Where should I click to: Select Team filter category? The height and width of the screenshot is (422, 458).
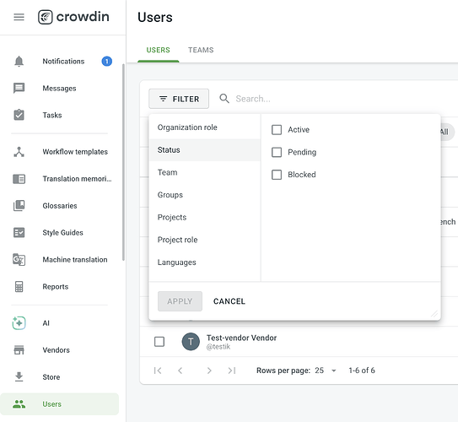[x=204, y=172]
